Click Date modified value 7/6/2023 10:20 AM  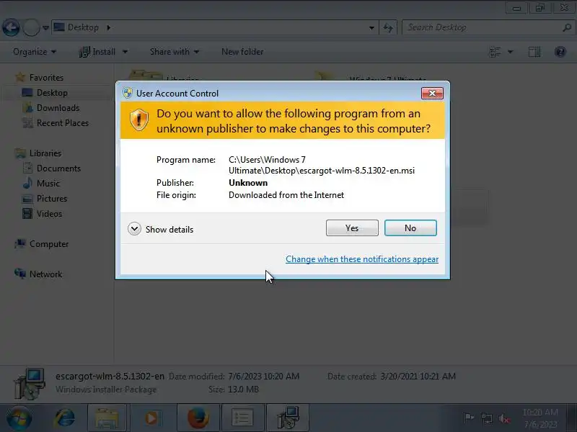click(x=263, y=376)
